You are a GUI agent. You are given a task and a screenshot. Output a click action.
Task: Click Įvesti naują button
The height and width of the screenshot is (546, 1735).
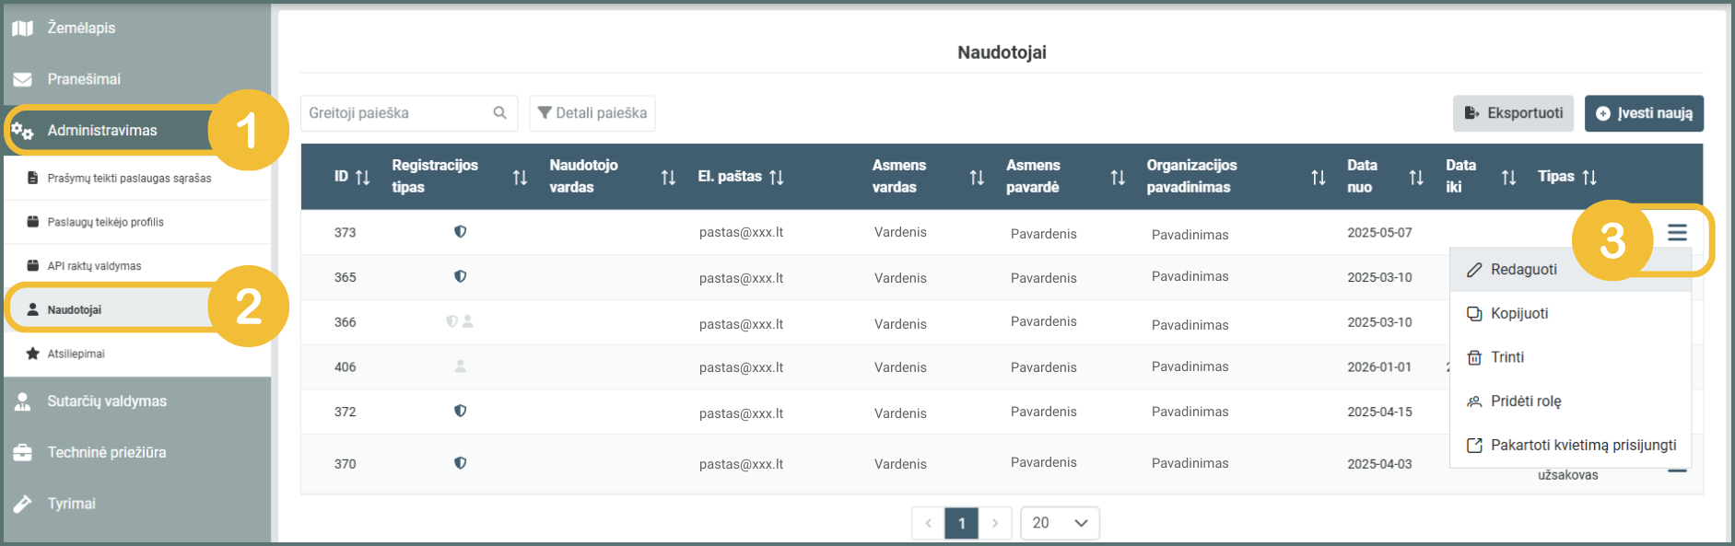point(1644,113)
